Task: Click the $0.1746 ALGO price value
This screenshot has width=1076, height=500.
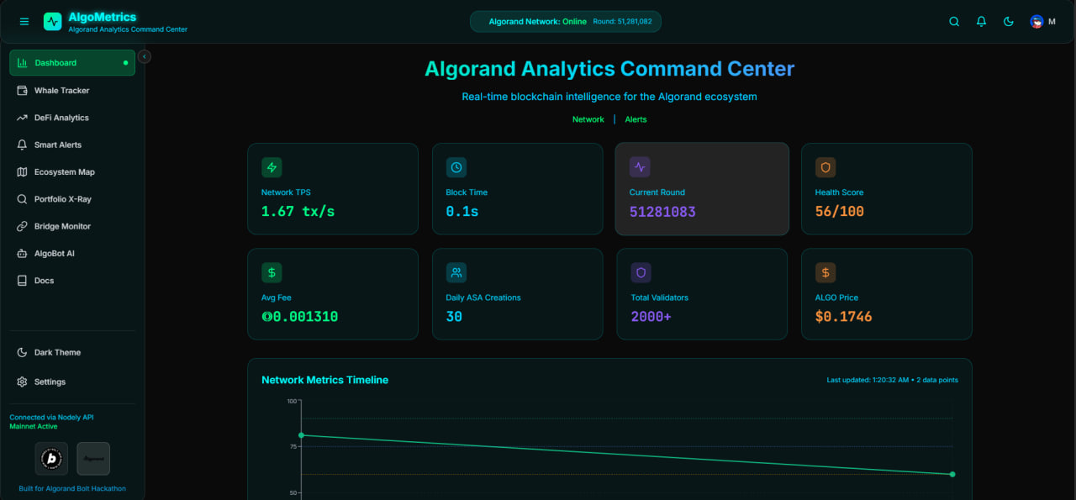Action: (843, 317)
